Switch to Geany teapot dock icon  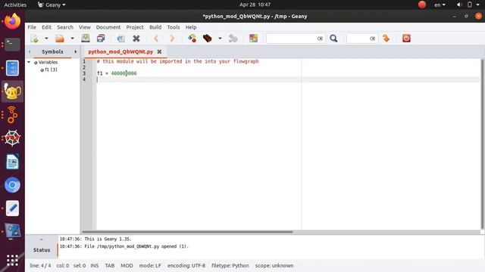tap(12, 91)
